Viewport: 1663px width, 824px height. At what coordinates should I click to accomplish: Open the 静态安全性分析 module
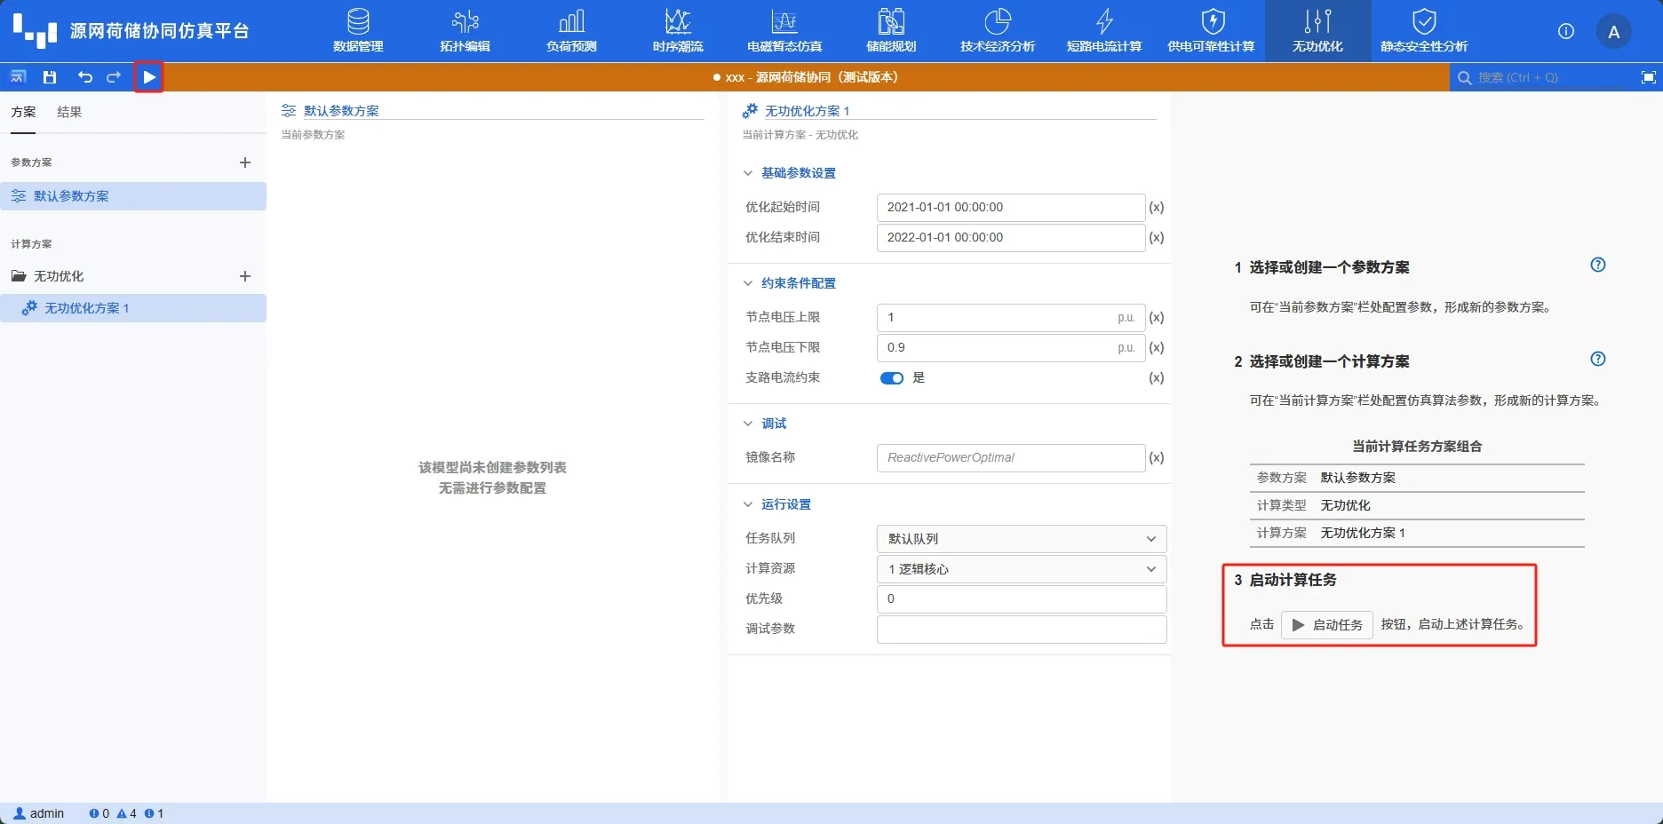(x=1424, y=31)
